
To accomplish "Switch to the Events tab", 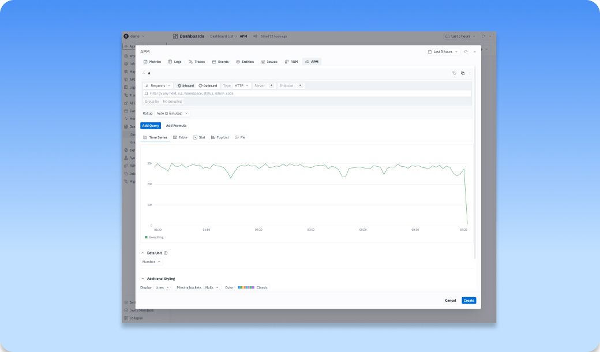I will point(220,62).
